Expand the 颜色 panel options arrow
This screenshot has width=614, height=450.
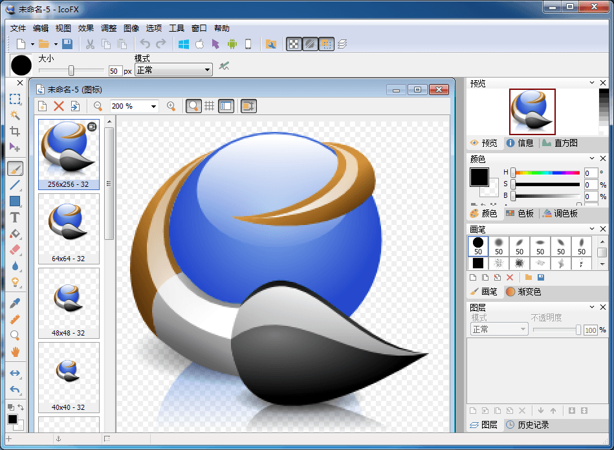592,158
